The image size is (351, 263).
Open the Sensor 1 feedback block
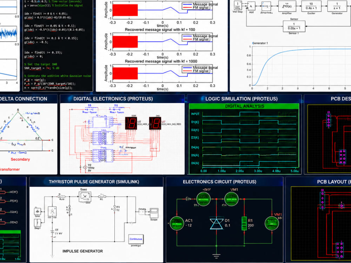(294, 26)
